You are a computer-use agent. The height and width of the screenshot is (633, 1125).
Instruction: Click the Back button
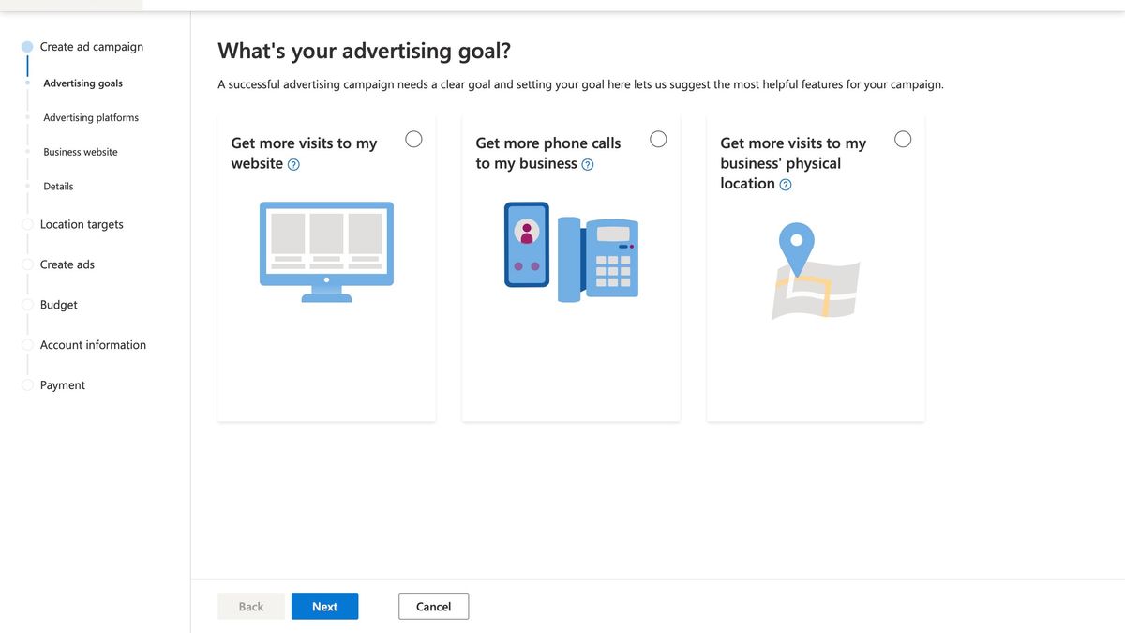coord(250,606)
